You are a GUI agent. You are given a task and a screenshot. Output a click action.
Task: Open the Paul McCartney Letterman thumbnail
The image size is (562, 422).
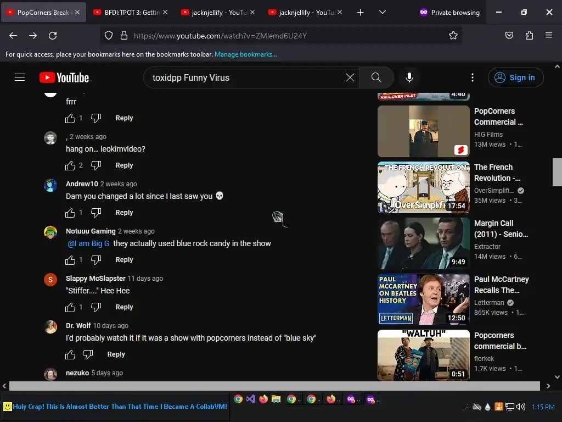[423, 299]
